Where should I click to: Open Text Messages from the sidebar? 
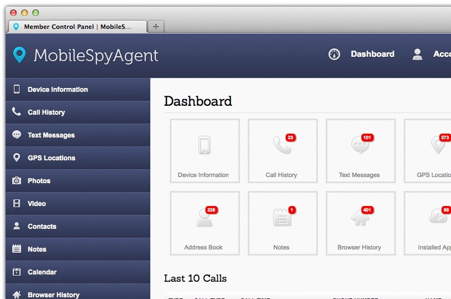[78, 135]
